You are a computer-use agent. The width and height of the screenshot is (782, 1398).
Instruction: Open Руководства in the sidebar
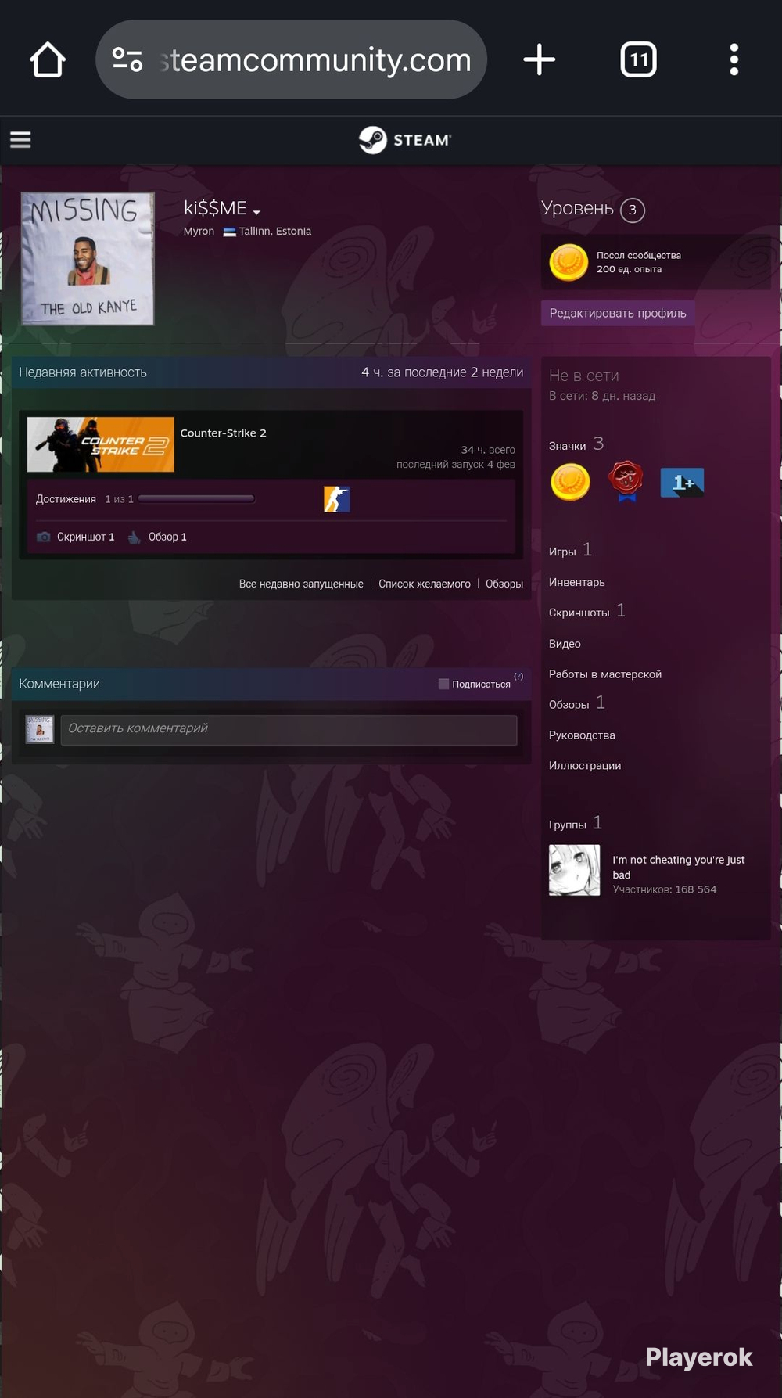coord(582,735)
